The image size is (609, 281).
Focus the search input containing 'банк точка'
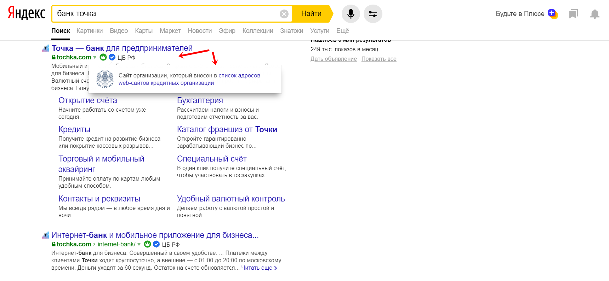[166, 14]
